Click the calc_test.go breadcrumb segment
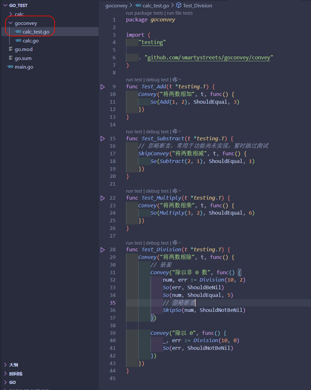Viewport: 311px width, 390px height. click(156, 5)
